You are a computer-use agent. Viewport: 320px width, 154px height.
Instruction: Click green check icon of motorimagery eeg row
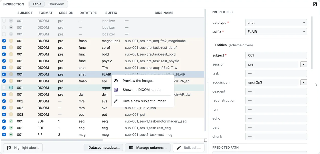[x=11, y=121]
